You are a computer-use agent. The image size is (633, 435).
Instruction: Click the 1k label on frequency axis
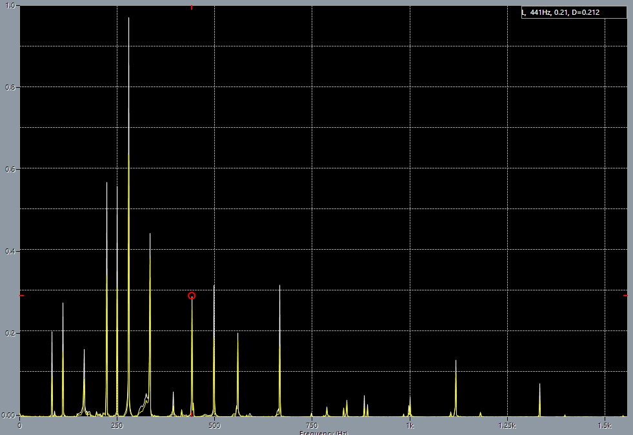[x=410, y=426]
